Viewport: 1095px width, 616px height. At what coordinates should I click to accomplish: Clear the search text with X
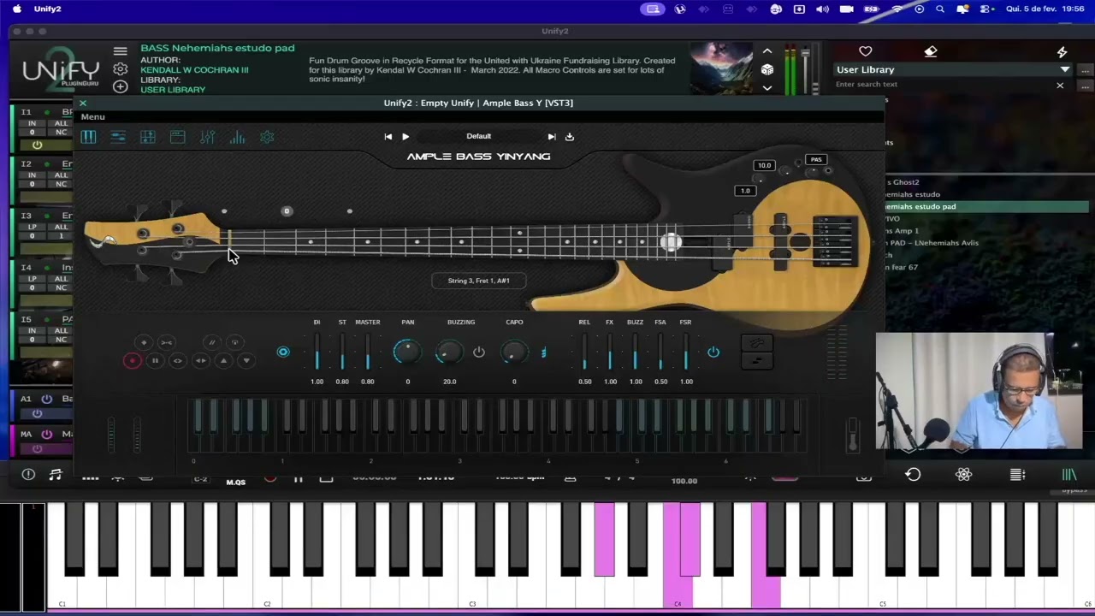click(1060, 86)
